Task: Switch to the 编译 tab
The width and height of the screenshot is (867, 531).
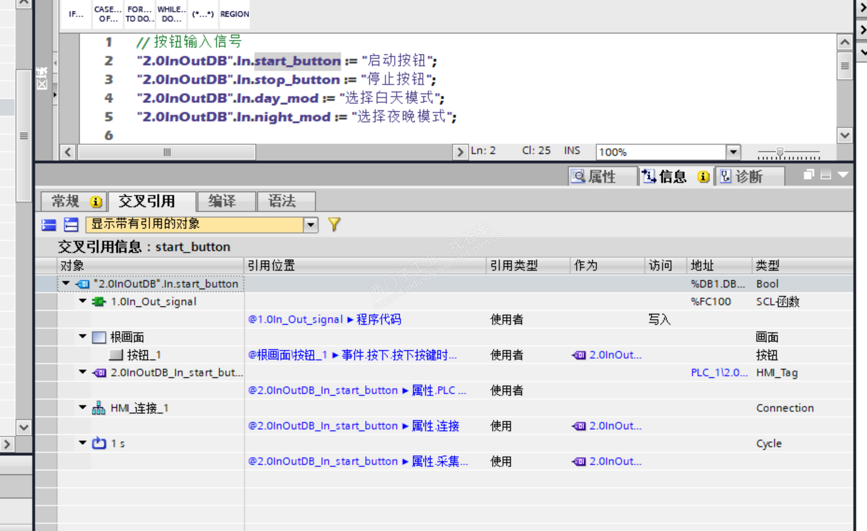Action: click(226, 201)
